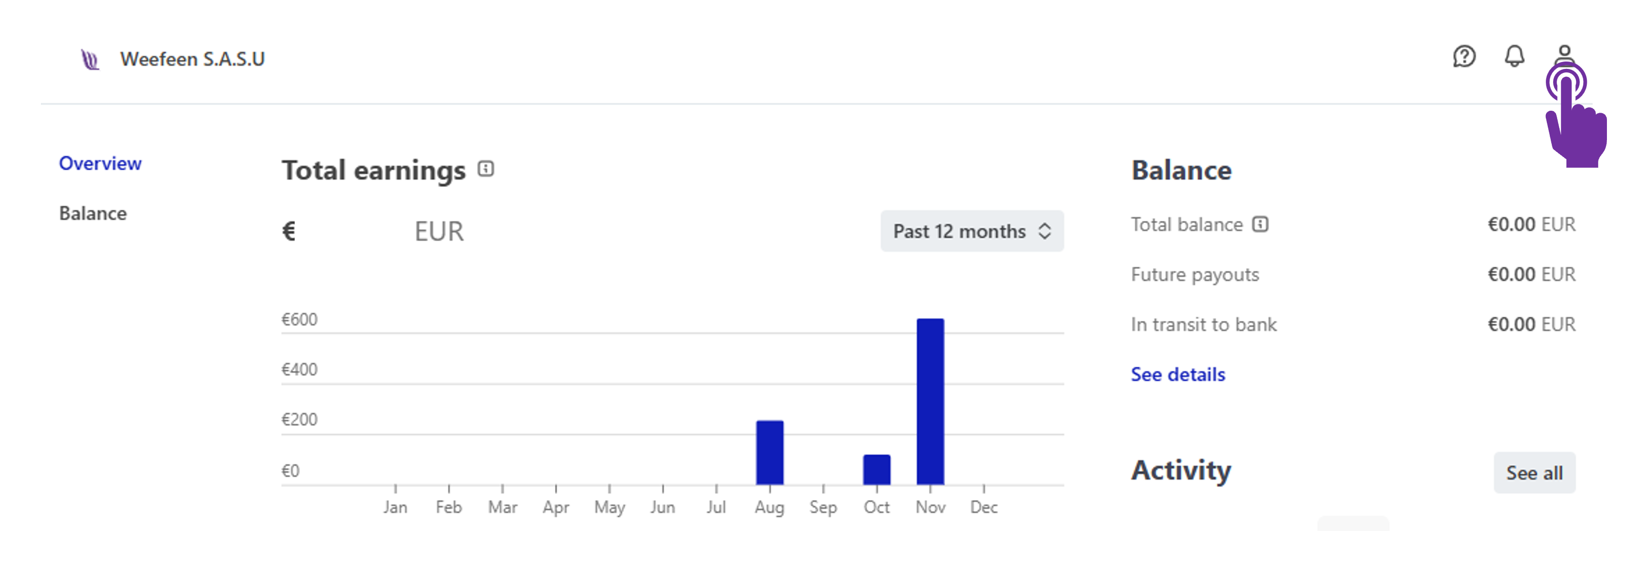Click the Weefeen feather logo
The height and width of the screenshot is (562, 1636).
[x=90, y=60]
